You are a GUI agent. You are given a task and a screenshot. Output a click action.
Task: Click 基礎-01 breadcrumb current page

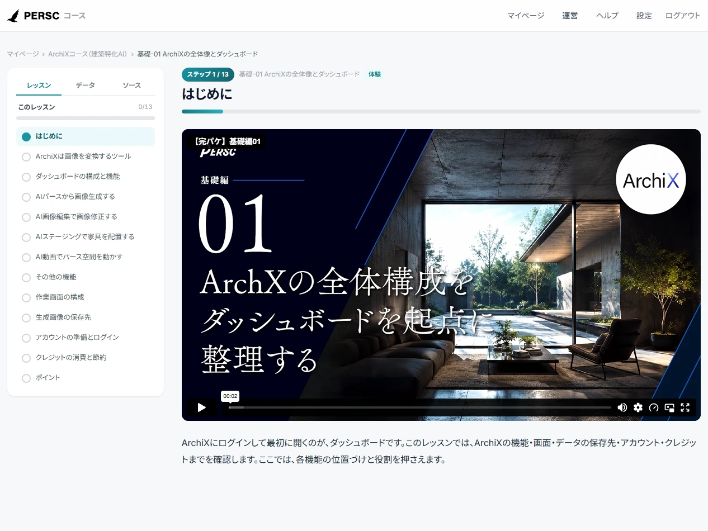coord(197,54)
